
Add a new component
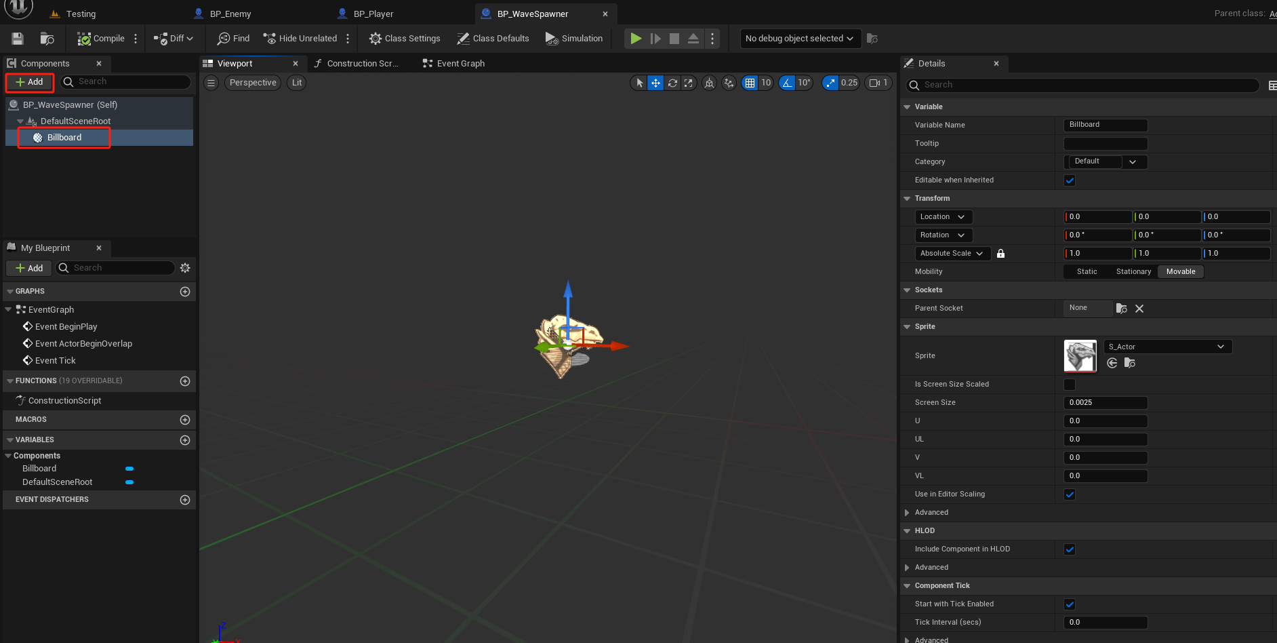tap(30, 82)
